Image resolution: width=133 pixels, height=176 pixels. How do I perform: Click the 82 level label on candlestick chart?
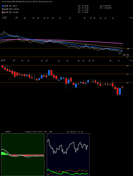pyautogui.click(x=127, y=83)
